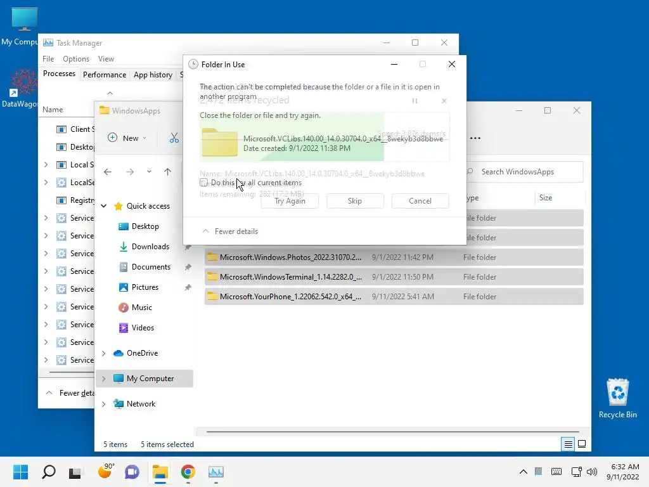The height and width of the screenshot is (487, 649).
Task: Switch to Processes tab in Task Manager
Action: pos(59,74)
